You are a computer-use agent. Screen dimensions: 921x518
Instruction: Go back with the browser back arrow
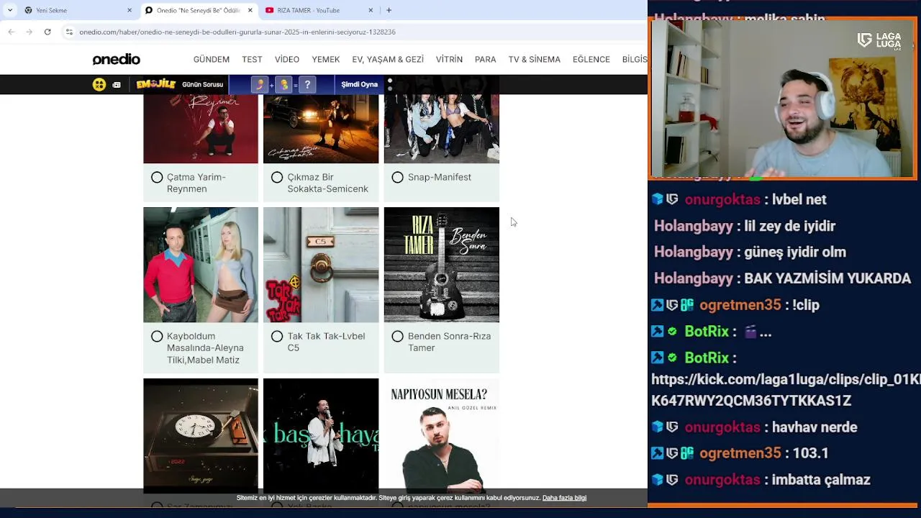[11, 32]
